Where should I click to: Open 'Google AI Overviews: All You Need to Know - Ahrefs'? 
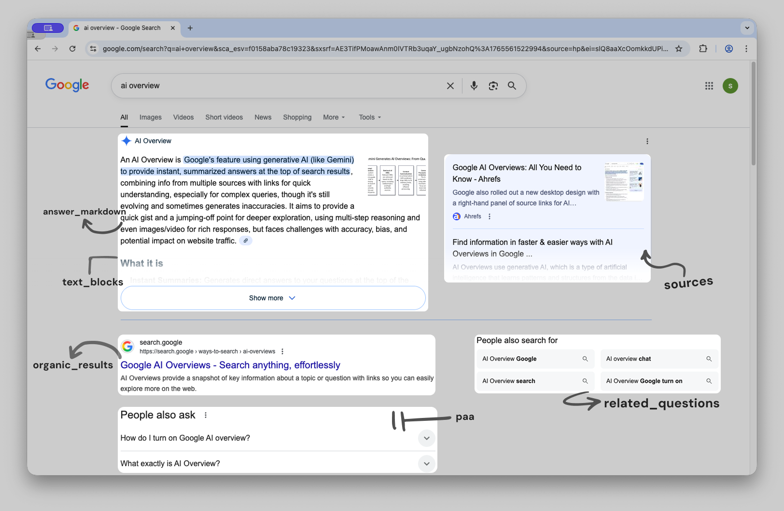517,173
